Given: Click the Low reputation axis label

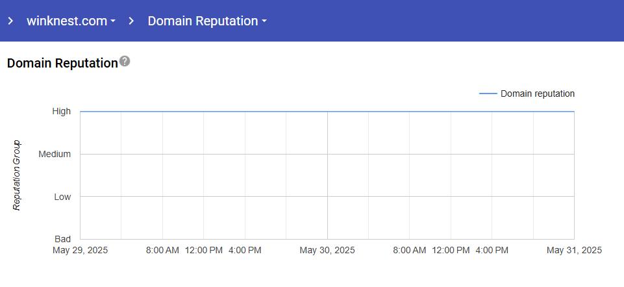Looking at the screenshot, I should [x=62, y=196].
